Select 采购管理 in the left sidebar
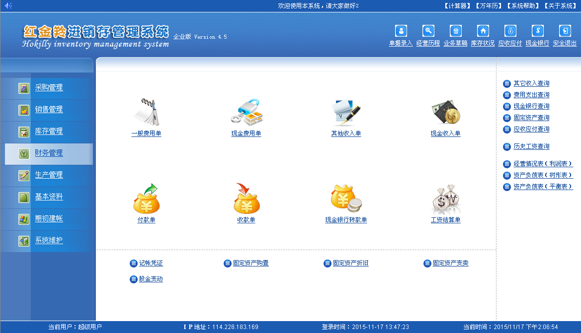The image size is (581, 333). pos(49,88)
